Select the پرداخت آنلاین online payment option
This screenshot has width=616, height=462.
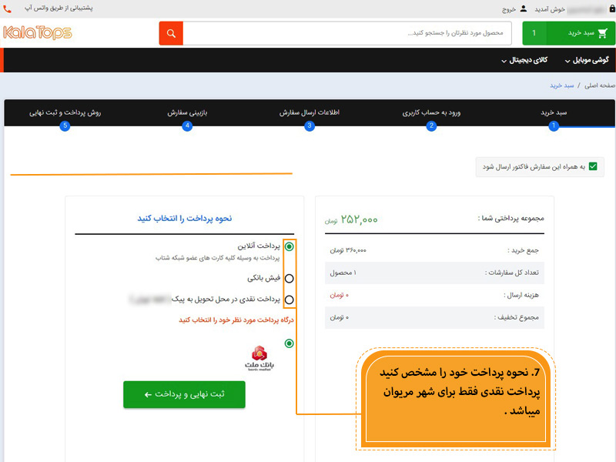(x=289, y=246)
